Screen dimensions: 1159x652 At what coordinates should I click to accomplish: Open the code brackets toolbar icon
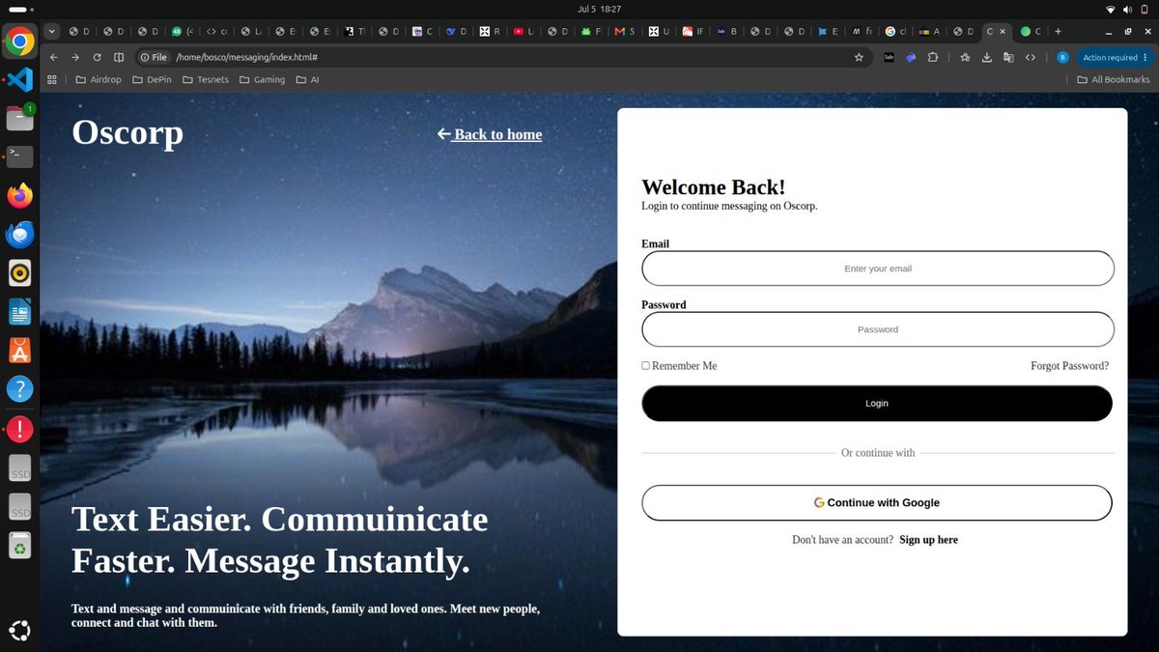click(1031, 57)
